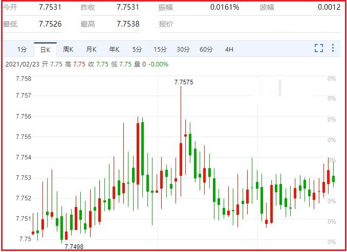Click the 7.754 y-axis label

24,157
